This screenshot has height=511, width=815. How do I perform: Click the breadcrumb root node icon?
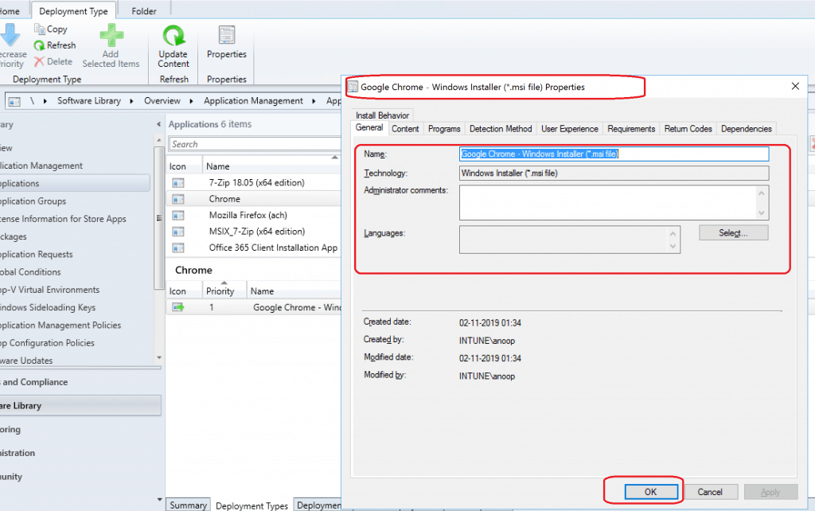tap(14, 101)
